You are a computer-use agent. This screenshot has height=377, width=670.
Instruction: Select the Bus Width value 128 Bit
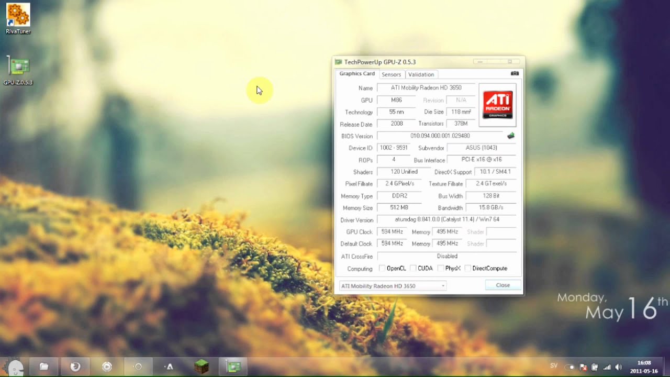(491, 196)
